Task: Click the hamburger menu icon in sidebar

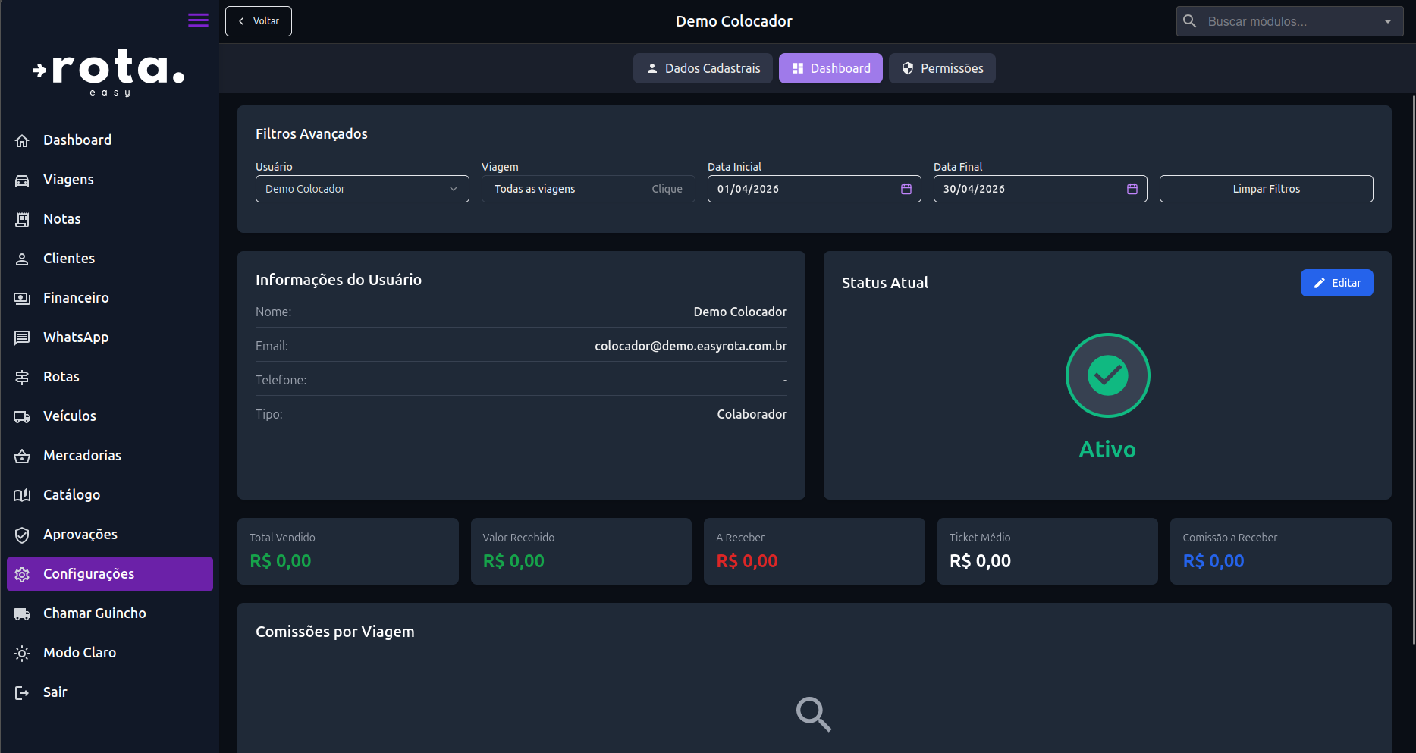Action: (198, 20)
